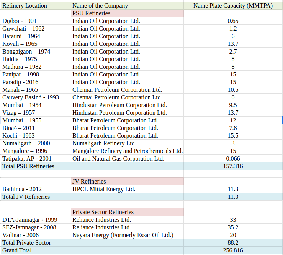
Task: Select the 'Numaligarh Refinery Ltd.' cell
Action: 127,143
